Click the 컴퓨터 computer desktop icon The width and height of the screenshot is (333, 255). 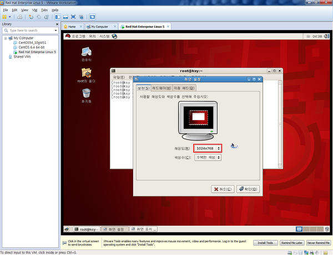pos(87,54)
